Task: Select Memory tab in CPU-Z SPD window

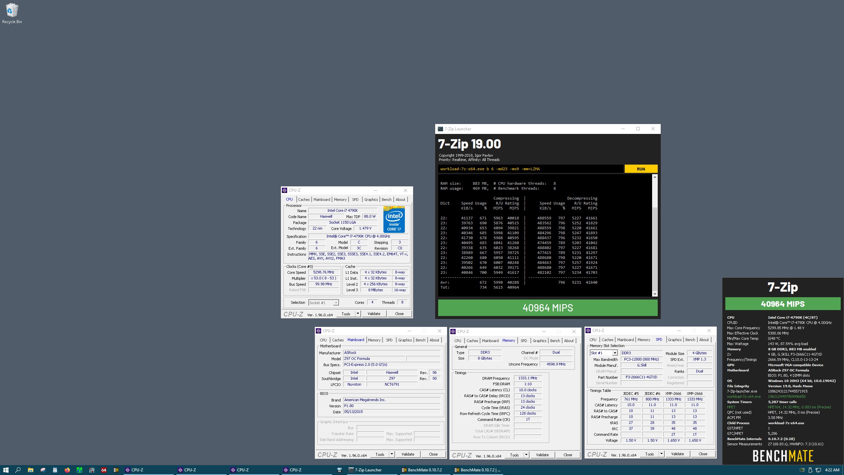Action: pos(644,340)
